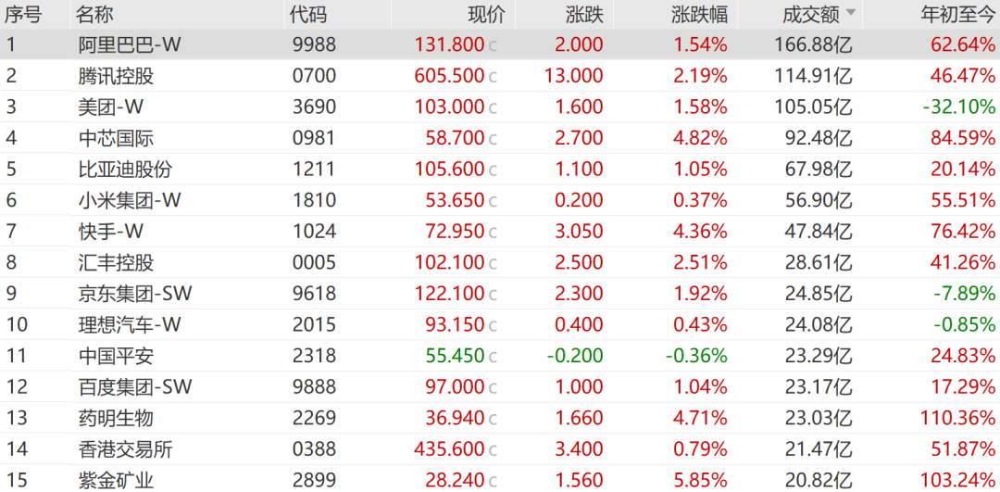Sort by the 成交额 descending arrow
The height and width of the screenshot is (492, 1000).
tap(850, 13)
